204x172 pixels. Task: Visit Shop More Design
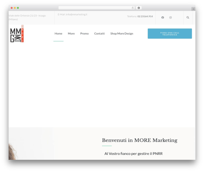click(x=122, y=33)
